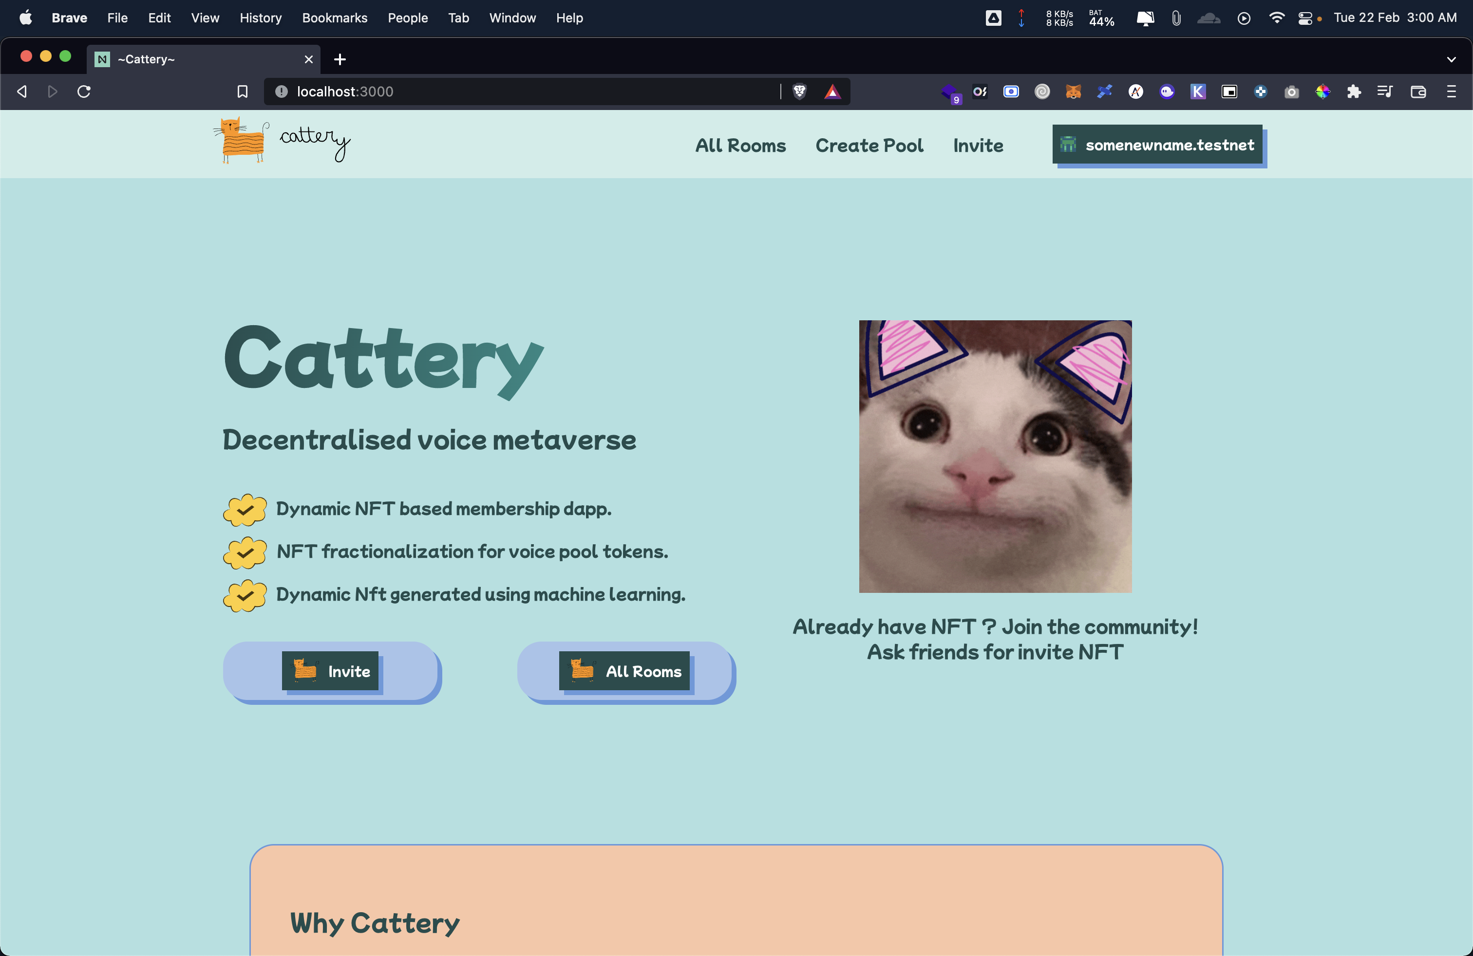Open the Phantom ghost wallet extension

point(1167,92)
